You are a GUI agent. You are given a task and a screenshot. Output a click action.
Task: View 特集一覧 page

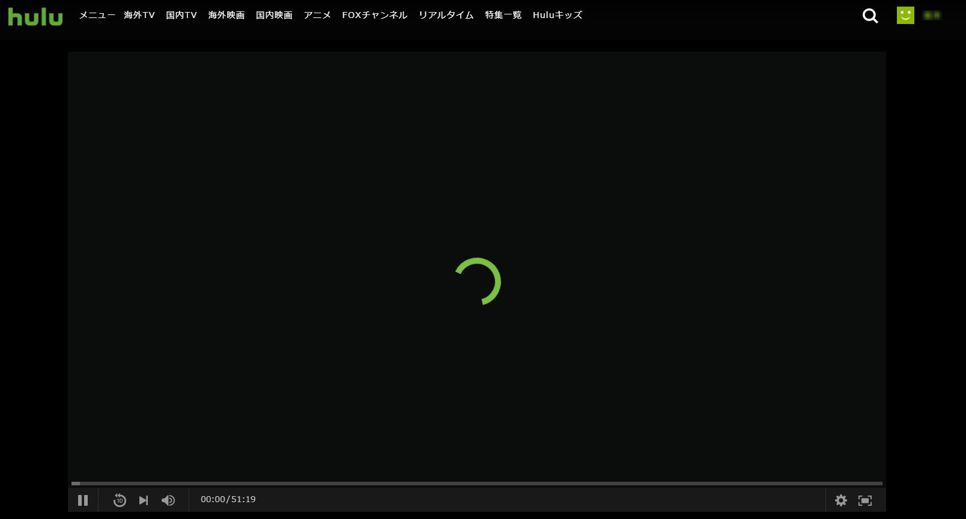(x=503, y=15)
